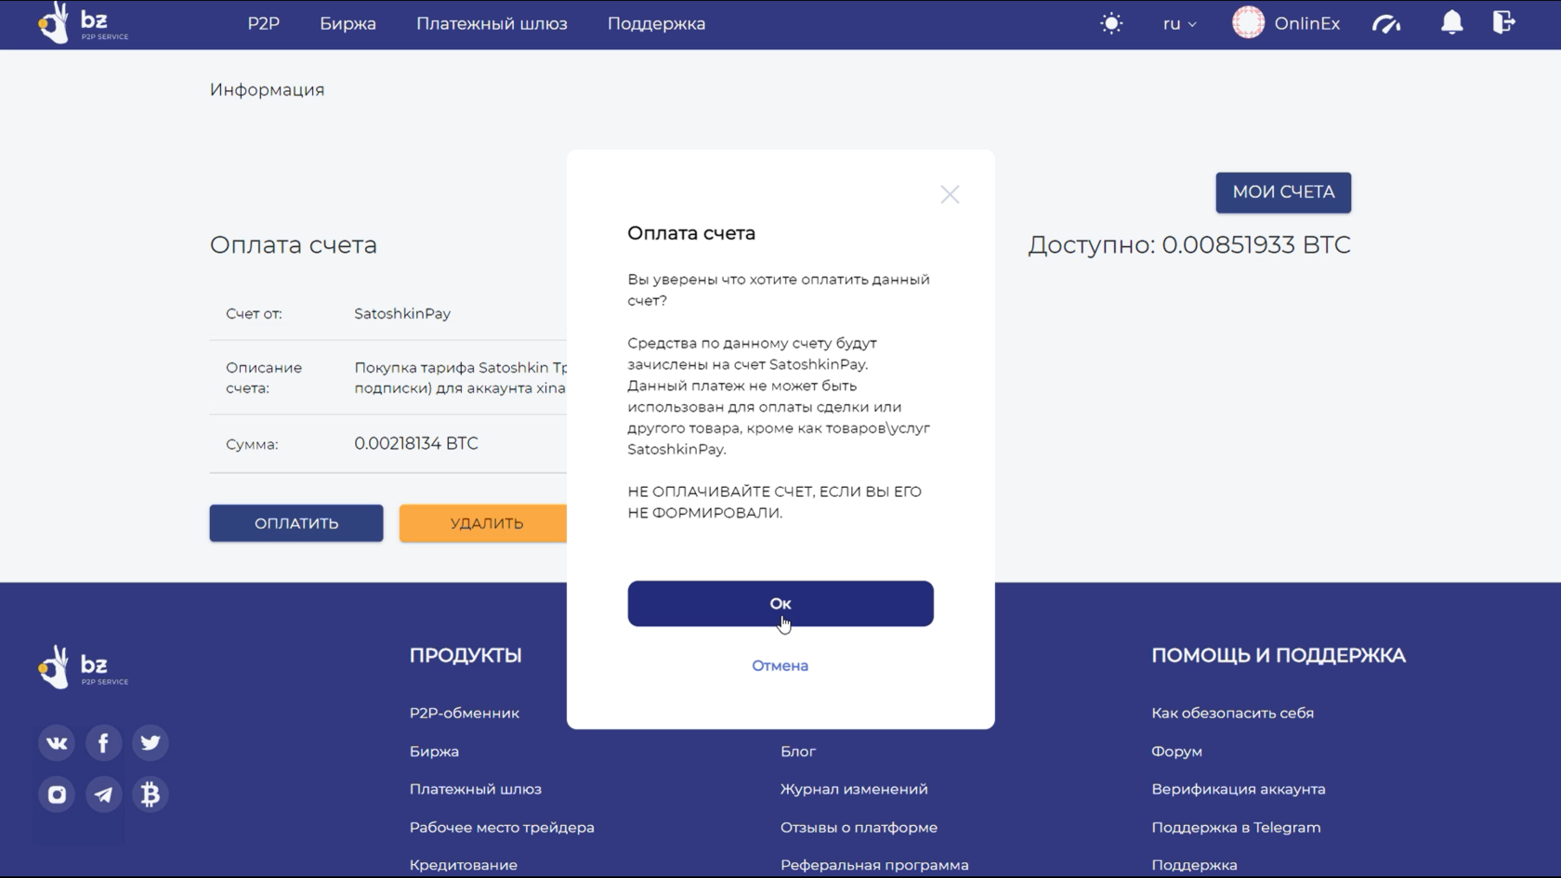Open footer link Платежный шлюз

(x=476, y=789)
